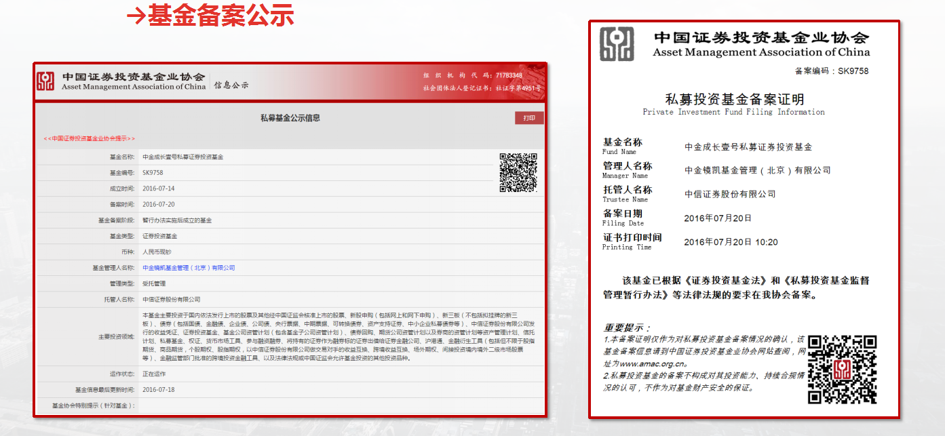Click the 运作状态 row label
Viewport: 945px width, 436px height.
pyautogui.click(x=122, y=374)
